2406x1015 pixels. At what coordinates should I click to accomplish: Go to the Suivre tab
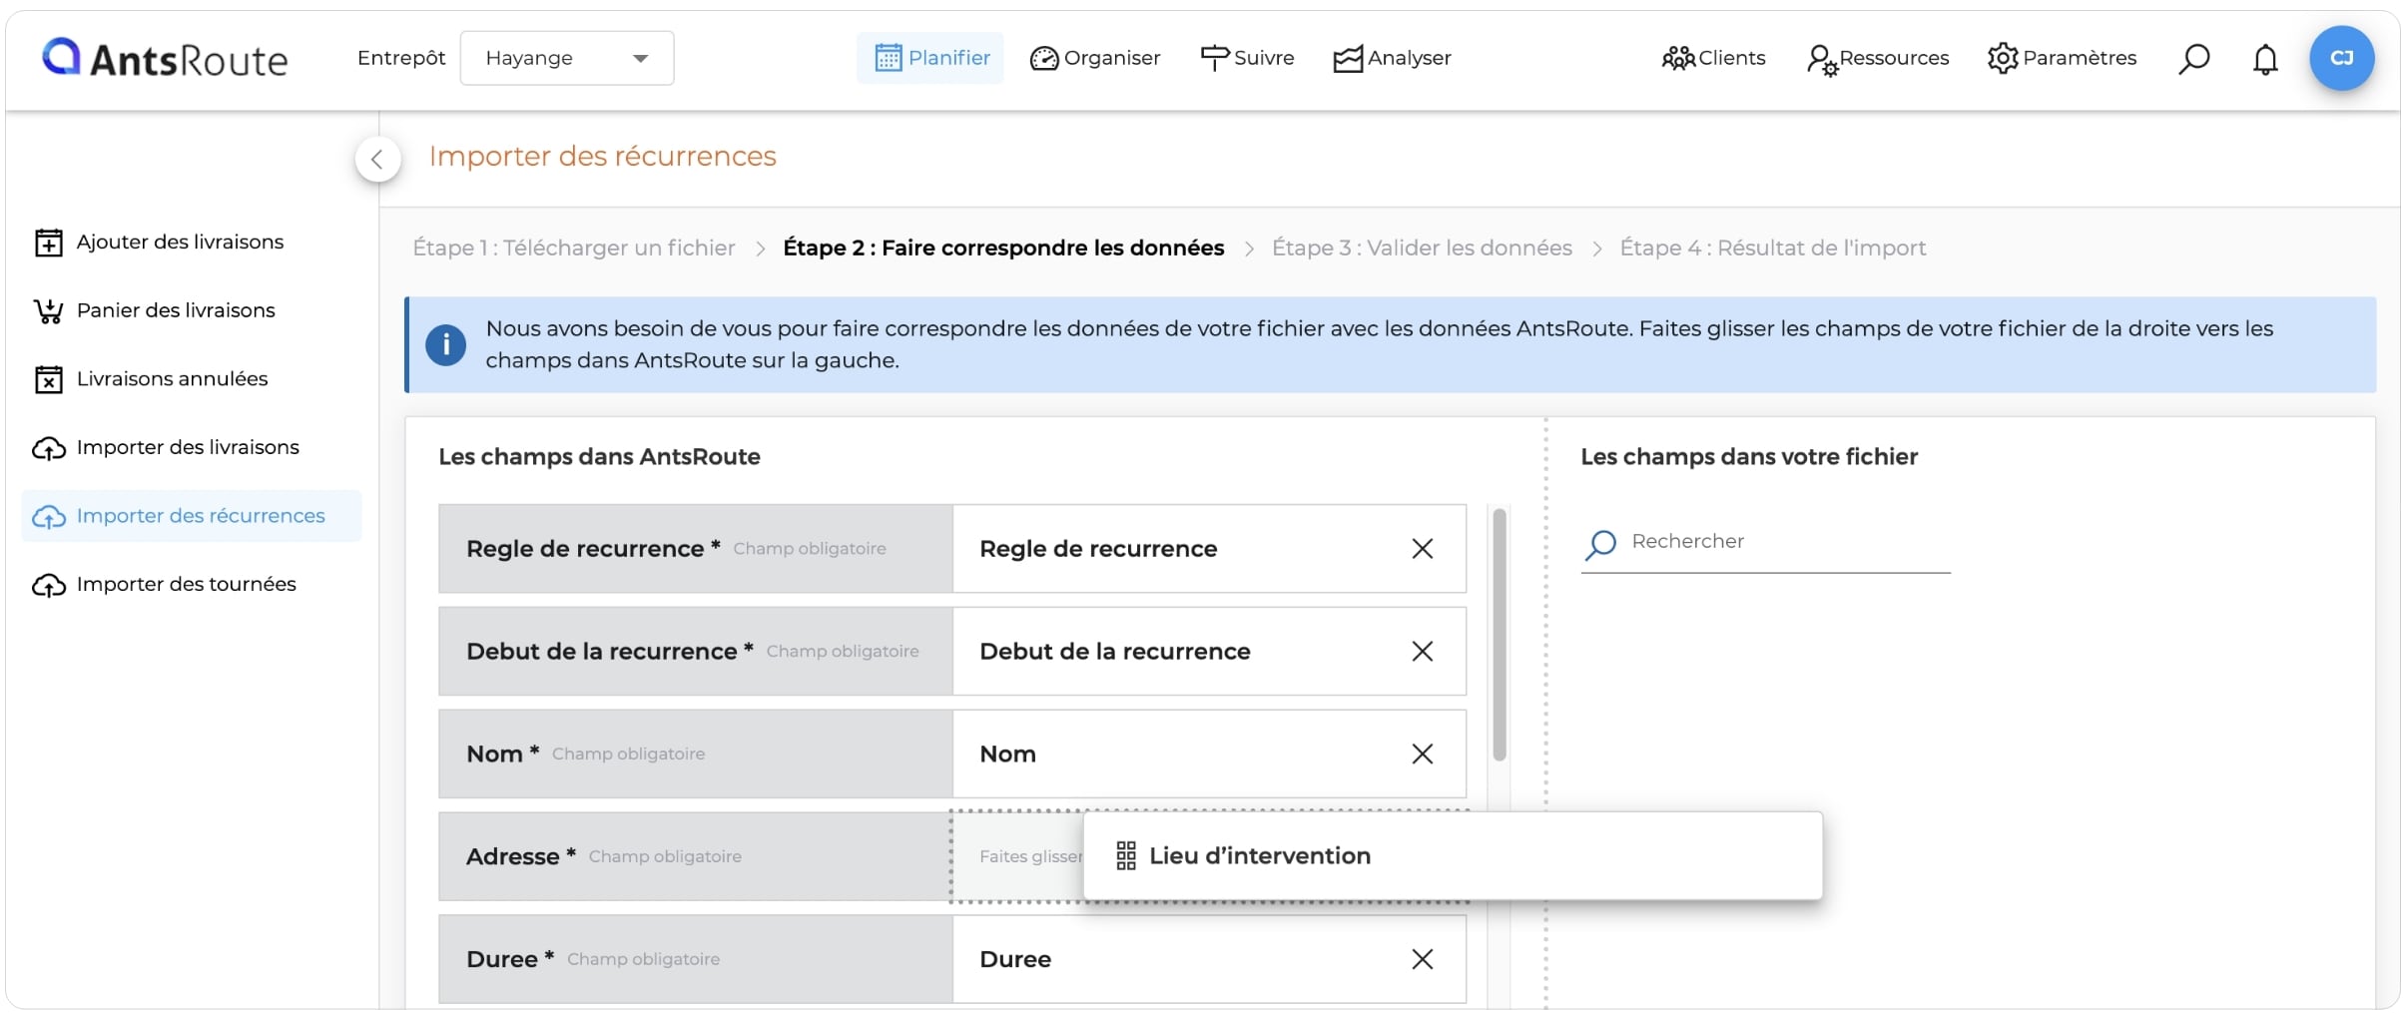[x=1247, y=58]
